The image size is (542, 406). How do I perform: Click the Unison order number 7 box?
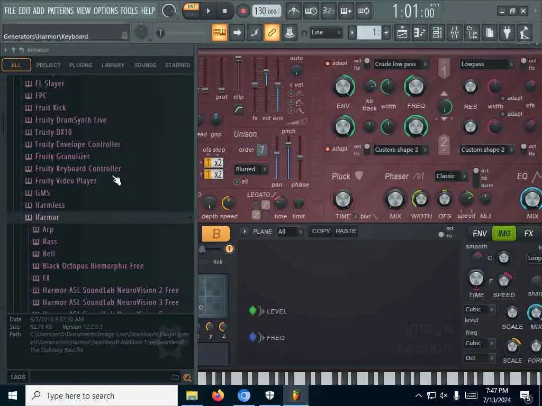[261, 150]
